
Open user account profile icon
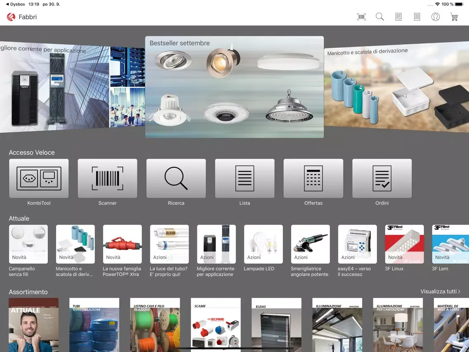click(x=436, y=17)
